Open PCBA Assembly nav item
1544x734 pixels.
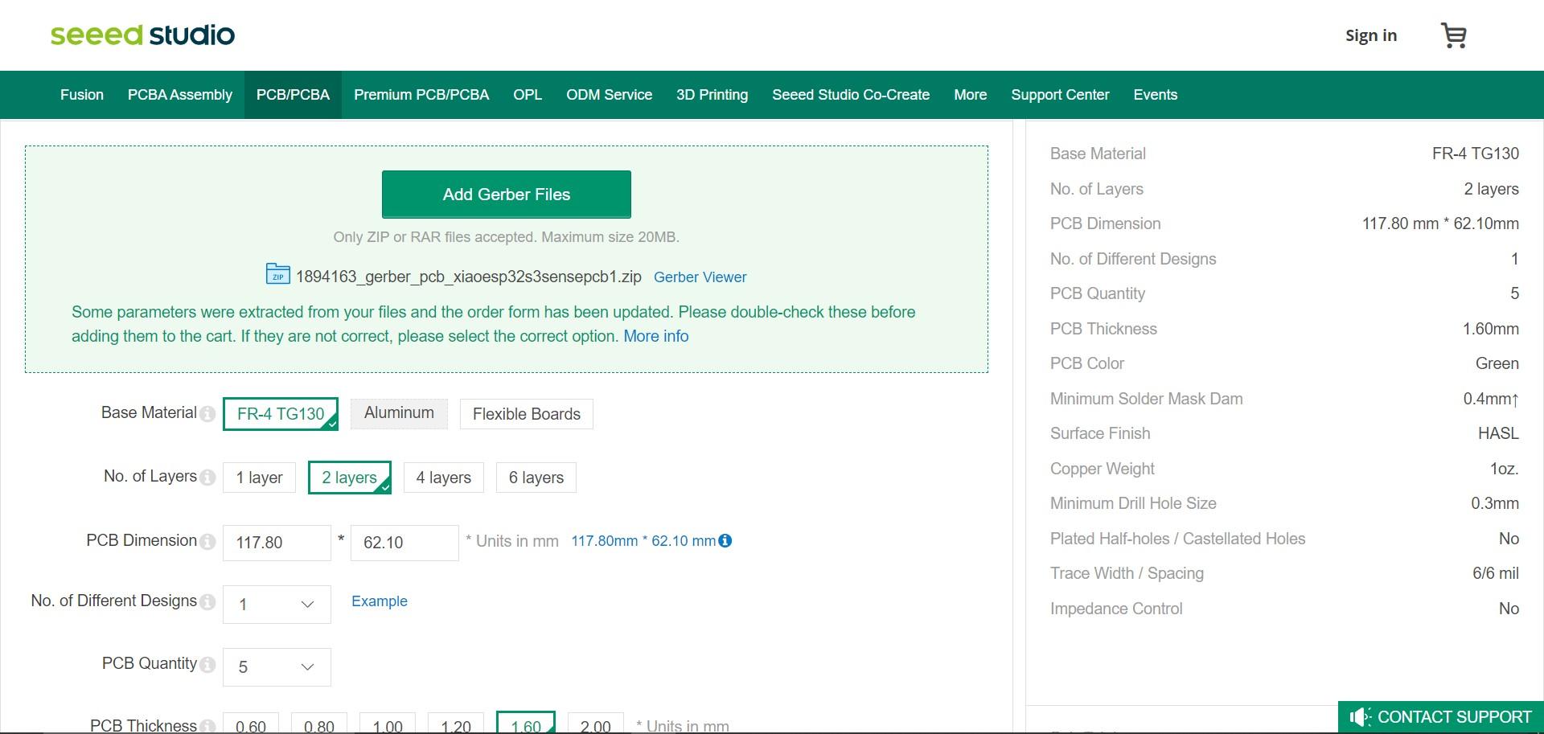[180, 95]
